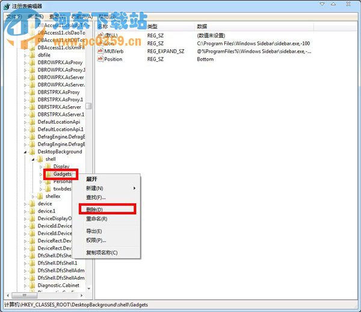The image size is (361, 312).
Task: Click the tree scrollbar down arrow
Action: click(89, 289)
